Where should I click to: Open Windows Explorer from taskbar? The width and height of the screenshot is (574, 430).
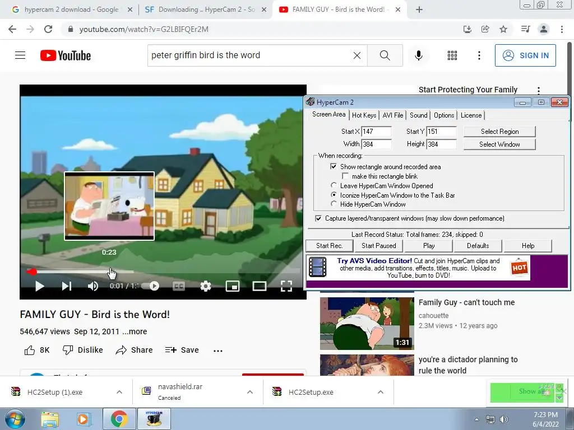tap(50, 419)
